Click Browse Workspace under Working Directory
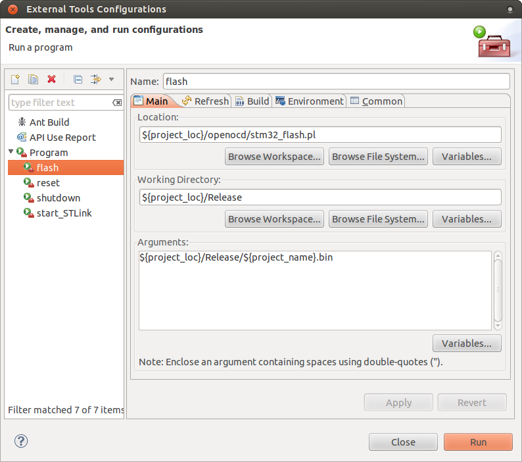 274,219
